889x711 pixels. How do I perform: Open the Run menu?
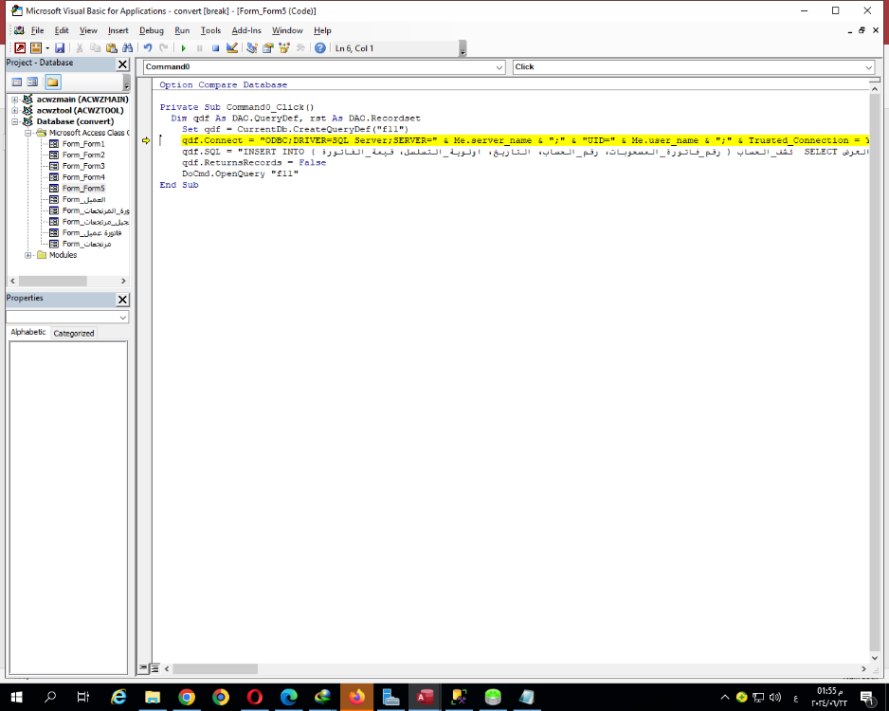pos(182,30)
